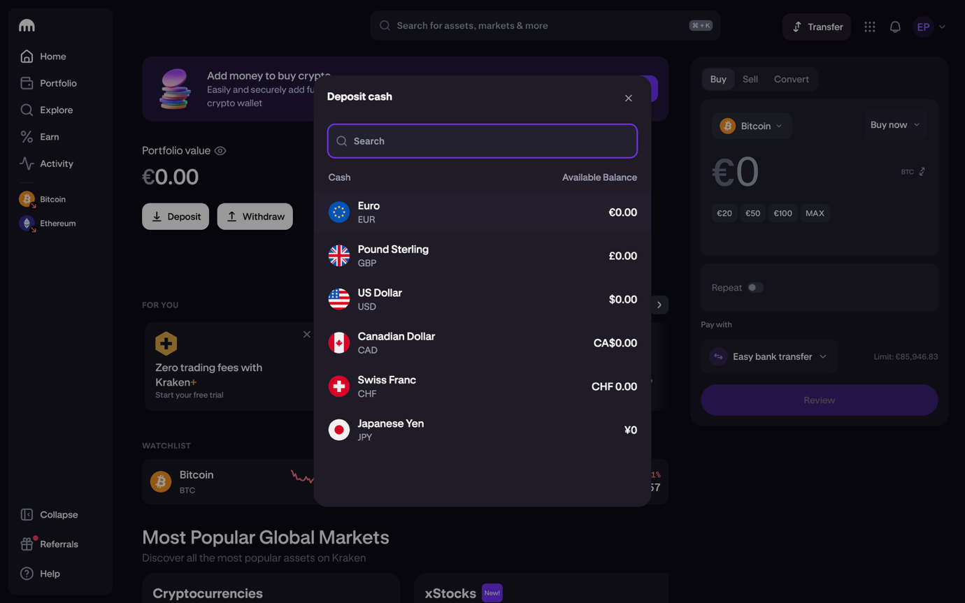Advance the For You carousel arrow
Image resolution: width=965 pixels, height=603 pixels.
(659, 305)
